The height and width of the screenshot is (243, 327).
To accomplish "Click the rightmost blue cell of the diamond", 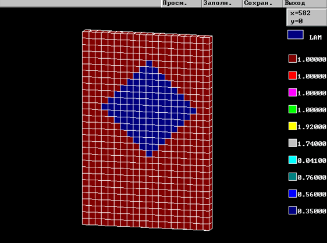I will coord(193,110).
